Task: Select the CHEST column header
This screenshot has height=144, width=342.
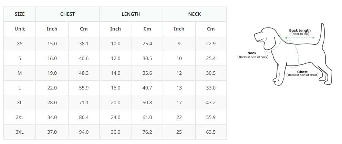Action: pos(68,14)
